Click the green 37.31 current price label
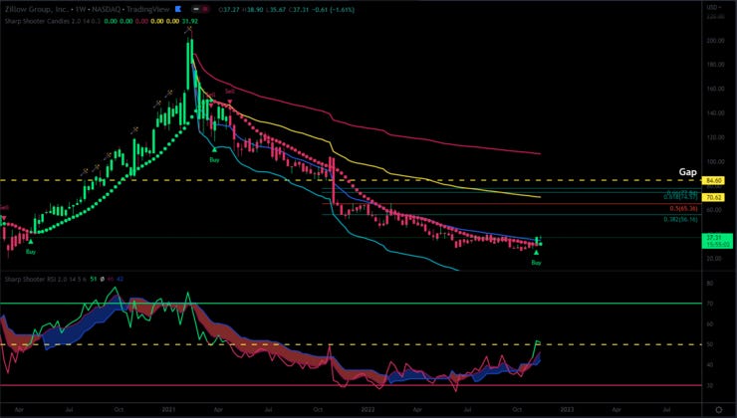This screenshot has width=737, height=418. pyautogui.click(x=716, y=241)
